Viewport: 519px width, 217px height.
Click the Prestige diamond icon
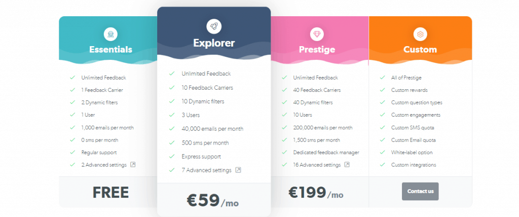317,34
